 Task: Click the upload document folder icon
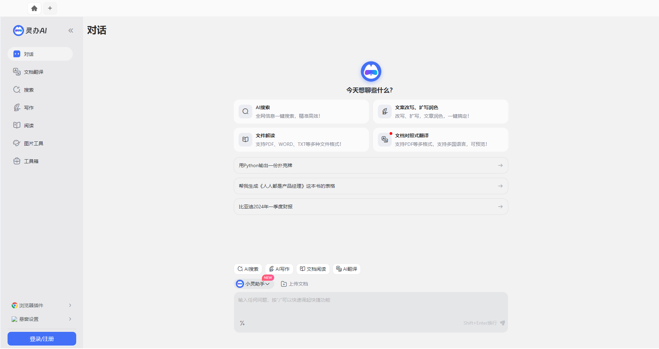point(284,284)
